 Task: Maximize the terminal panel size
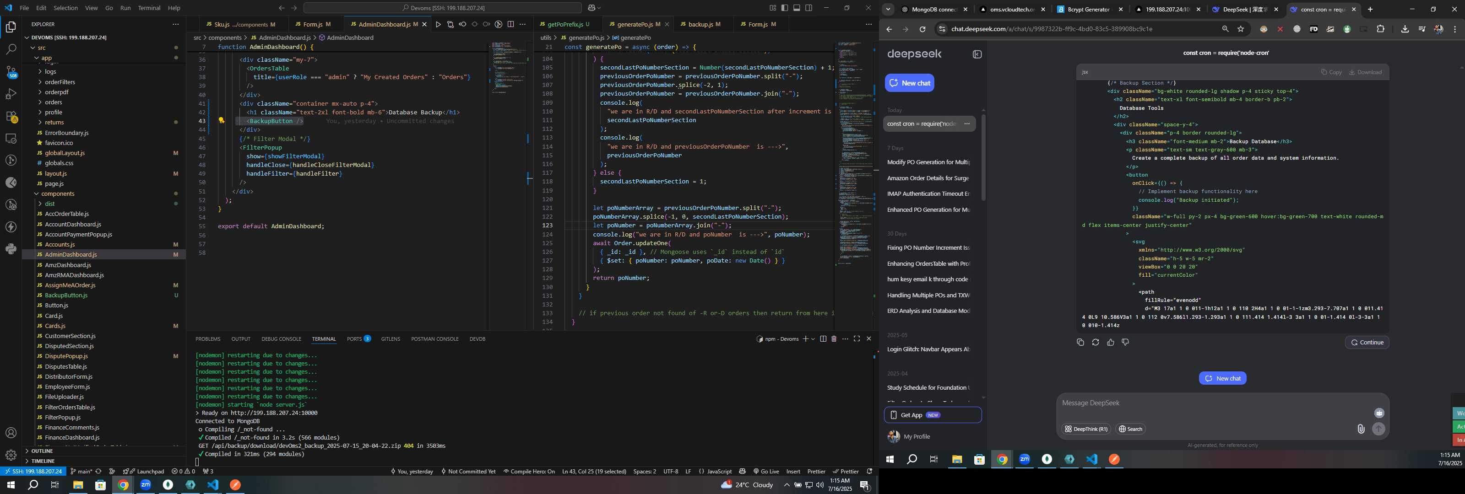857,339
